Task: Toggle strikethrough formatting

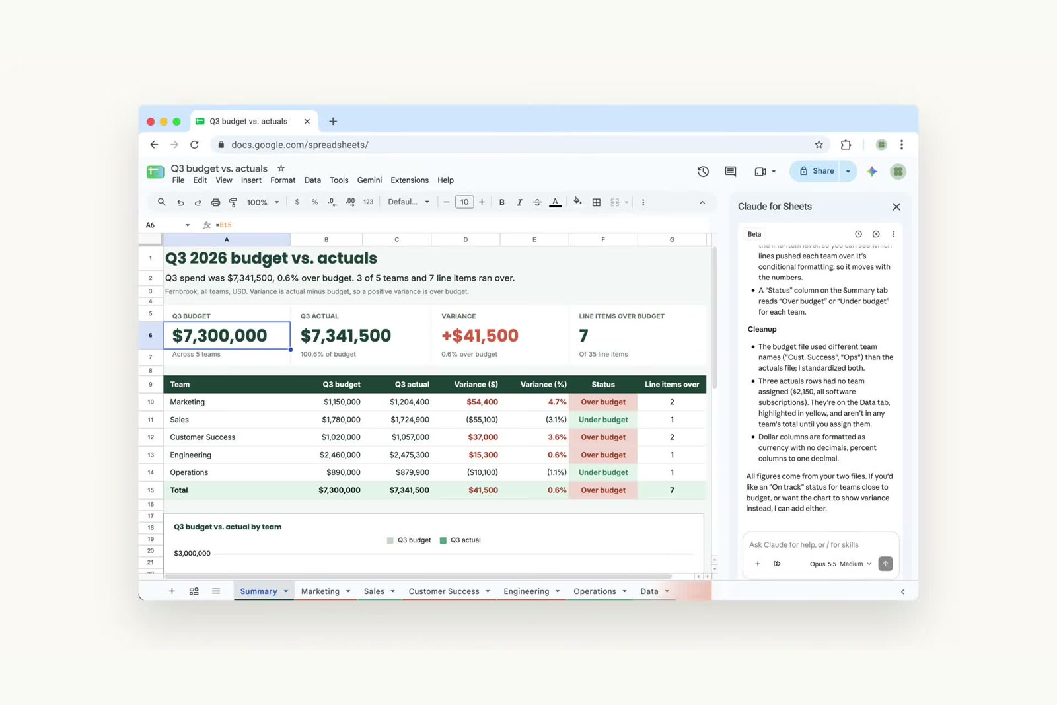Action: pos(537,202)
